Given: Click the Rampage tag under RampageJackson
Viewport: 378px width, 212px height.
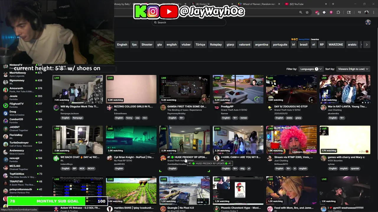Looking at the screenshot, I should (x=78, y=118).
